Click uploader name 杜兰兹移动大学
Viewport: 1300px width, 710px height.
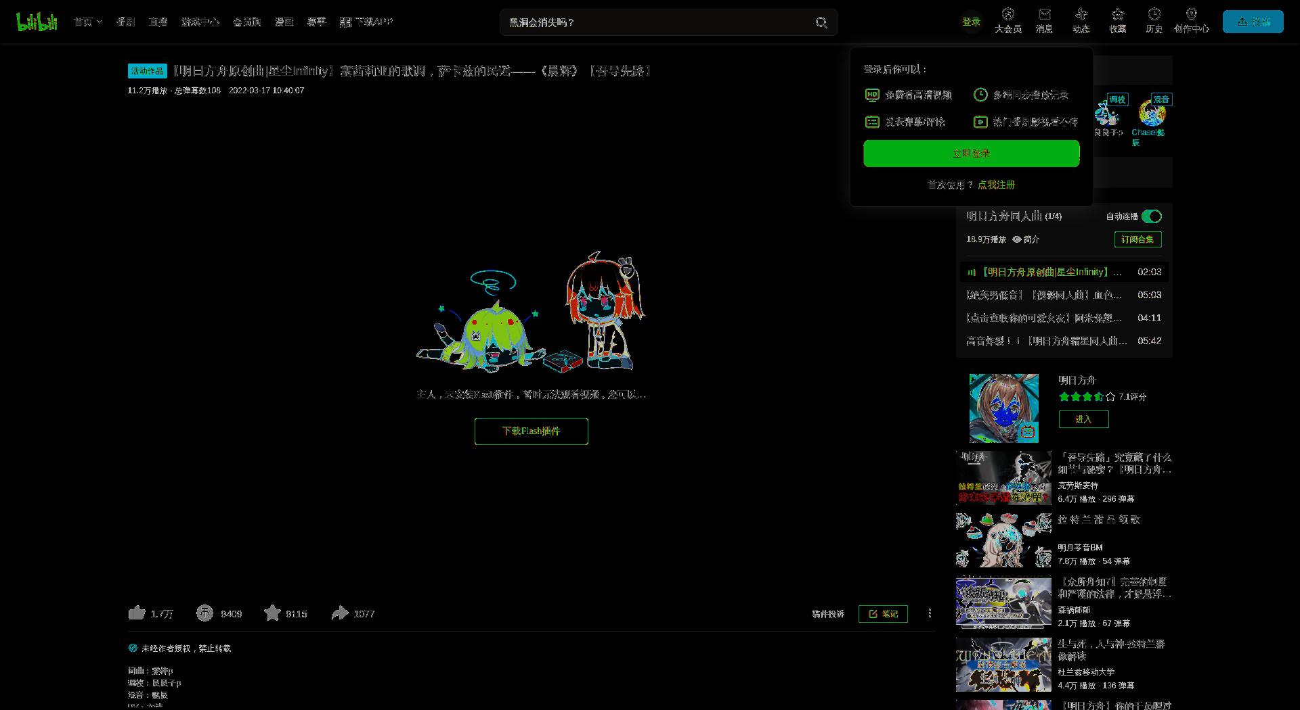pos(1086,672)
